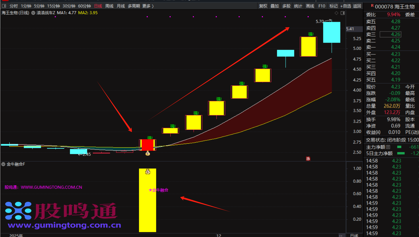Click the red R badge beside stock code
This screenshot has height=237, width=419.
point(372,6)
